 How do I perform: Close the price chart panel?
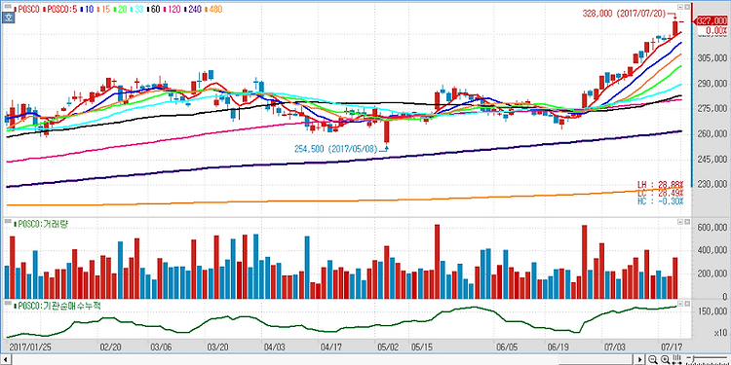pos(687,7)
